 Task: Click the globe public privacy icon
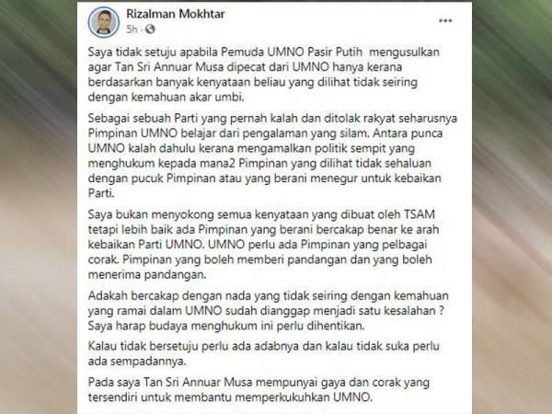click(150, 29)
